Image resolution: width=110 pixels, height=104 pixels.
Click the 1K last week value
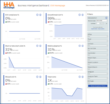point(52,81)
